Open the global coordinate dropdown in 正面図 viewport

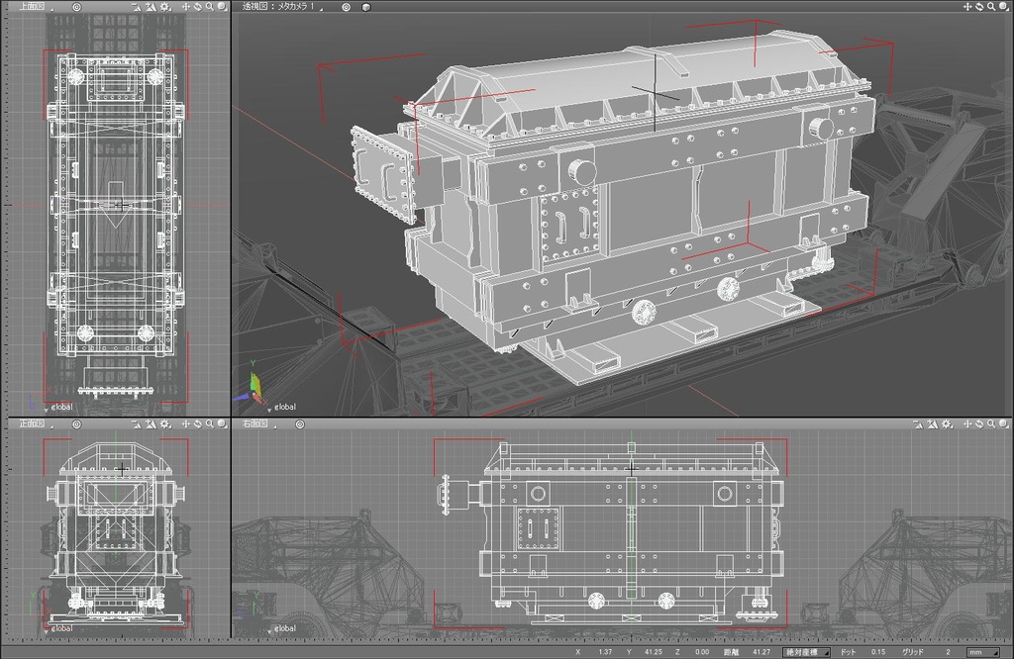58,628
